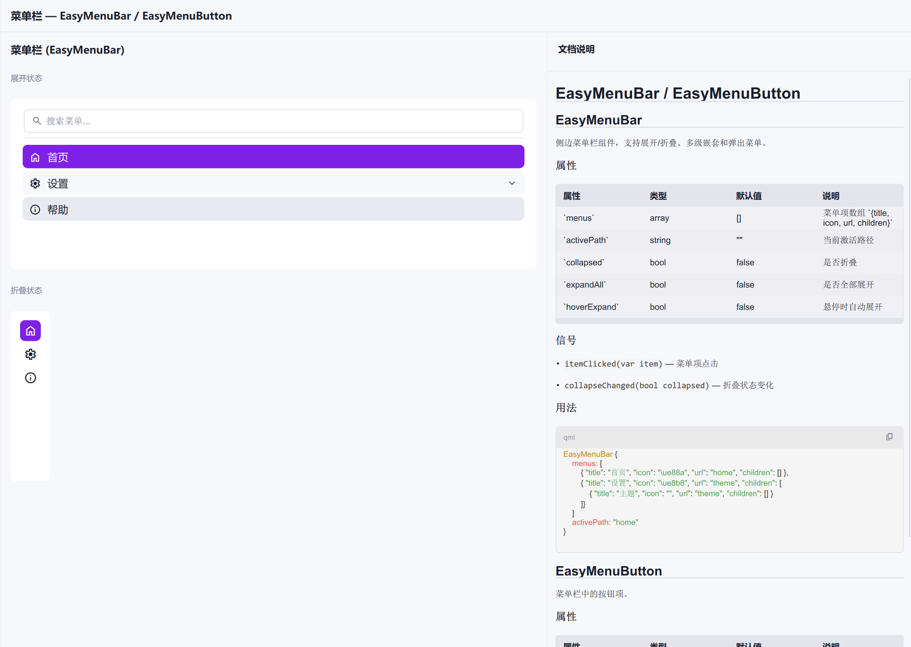Expand the 设置 menu chevron

[512, 183]
